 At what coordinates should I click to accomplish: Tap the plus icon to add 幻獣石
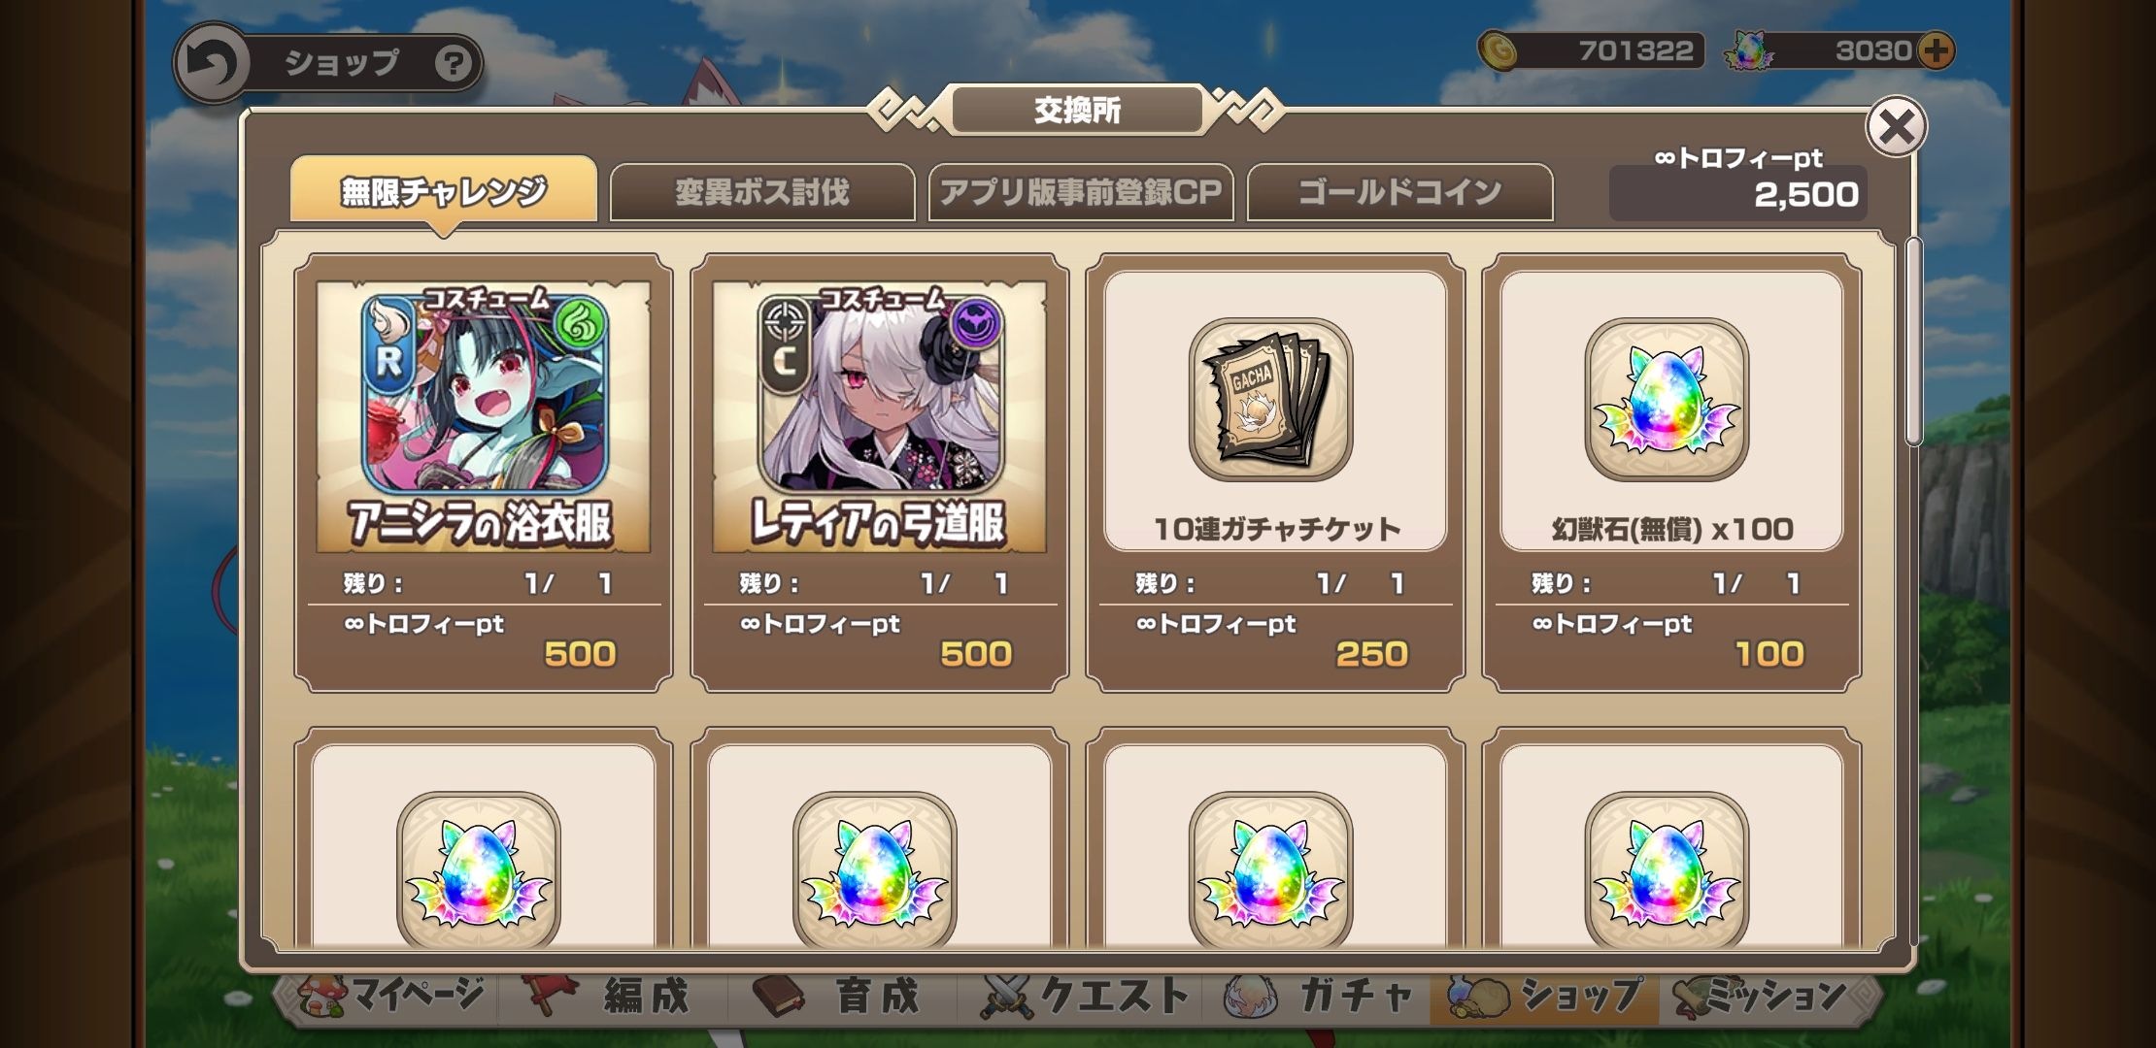[1936, 50]
